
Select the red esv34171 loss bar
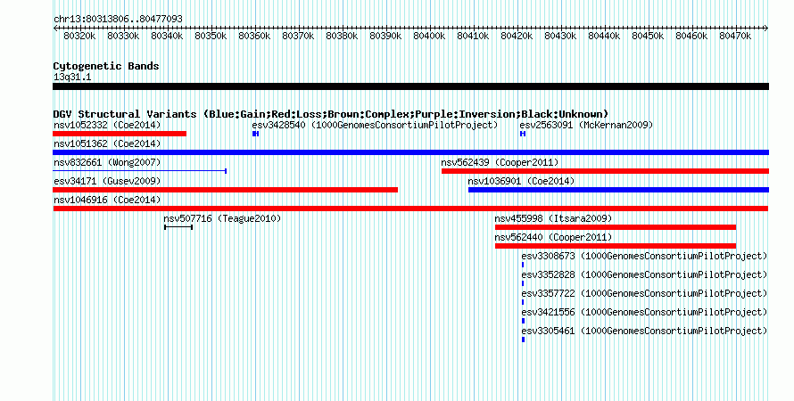[x=226, y=190]
